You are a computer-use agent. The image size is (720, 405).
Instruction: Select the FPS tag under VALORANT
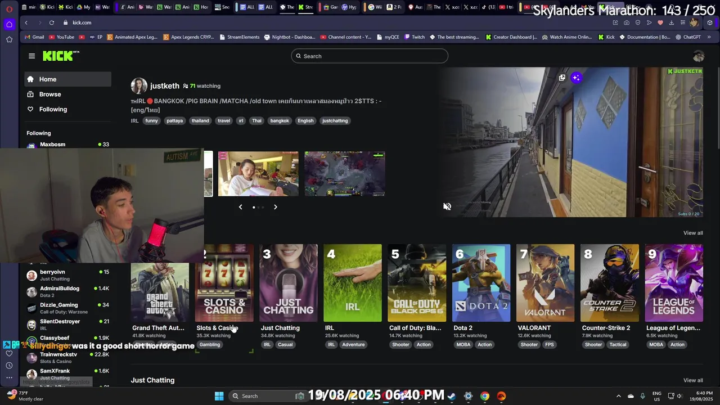click(550, 344)
